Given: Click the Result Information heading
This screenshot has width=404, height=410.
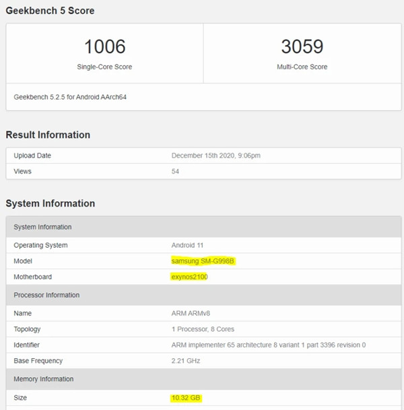Looking at the screenshot, I should pyautogui.click(x=48, y=135).
